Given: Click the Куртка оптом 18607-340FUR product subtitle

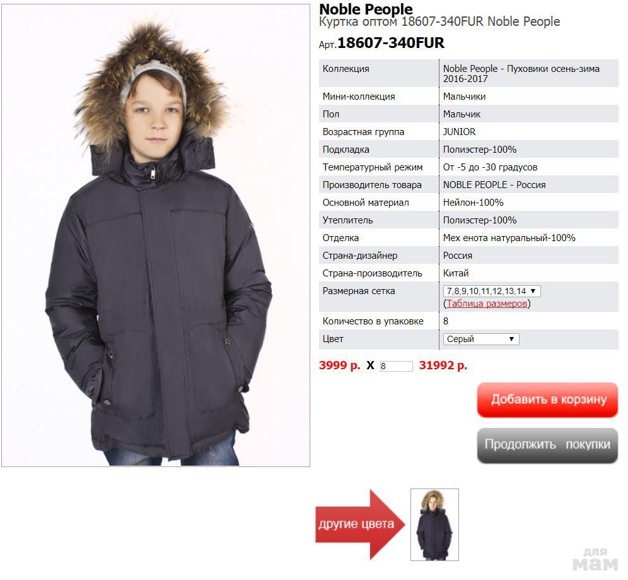Looking at the screenshot, I should click(x=439, y=21).
